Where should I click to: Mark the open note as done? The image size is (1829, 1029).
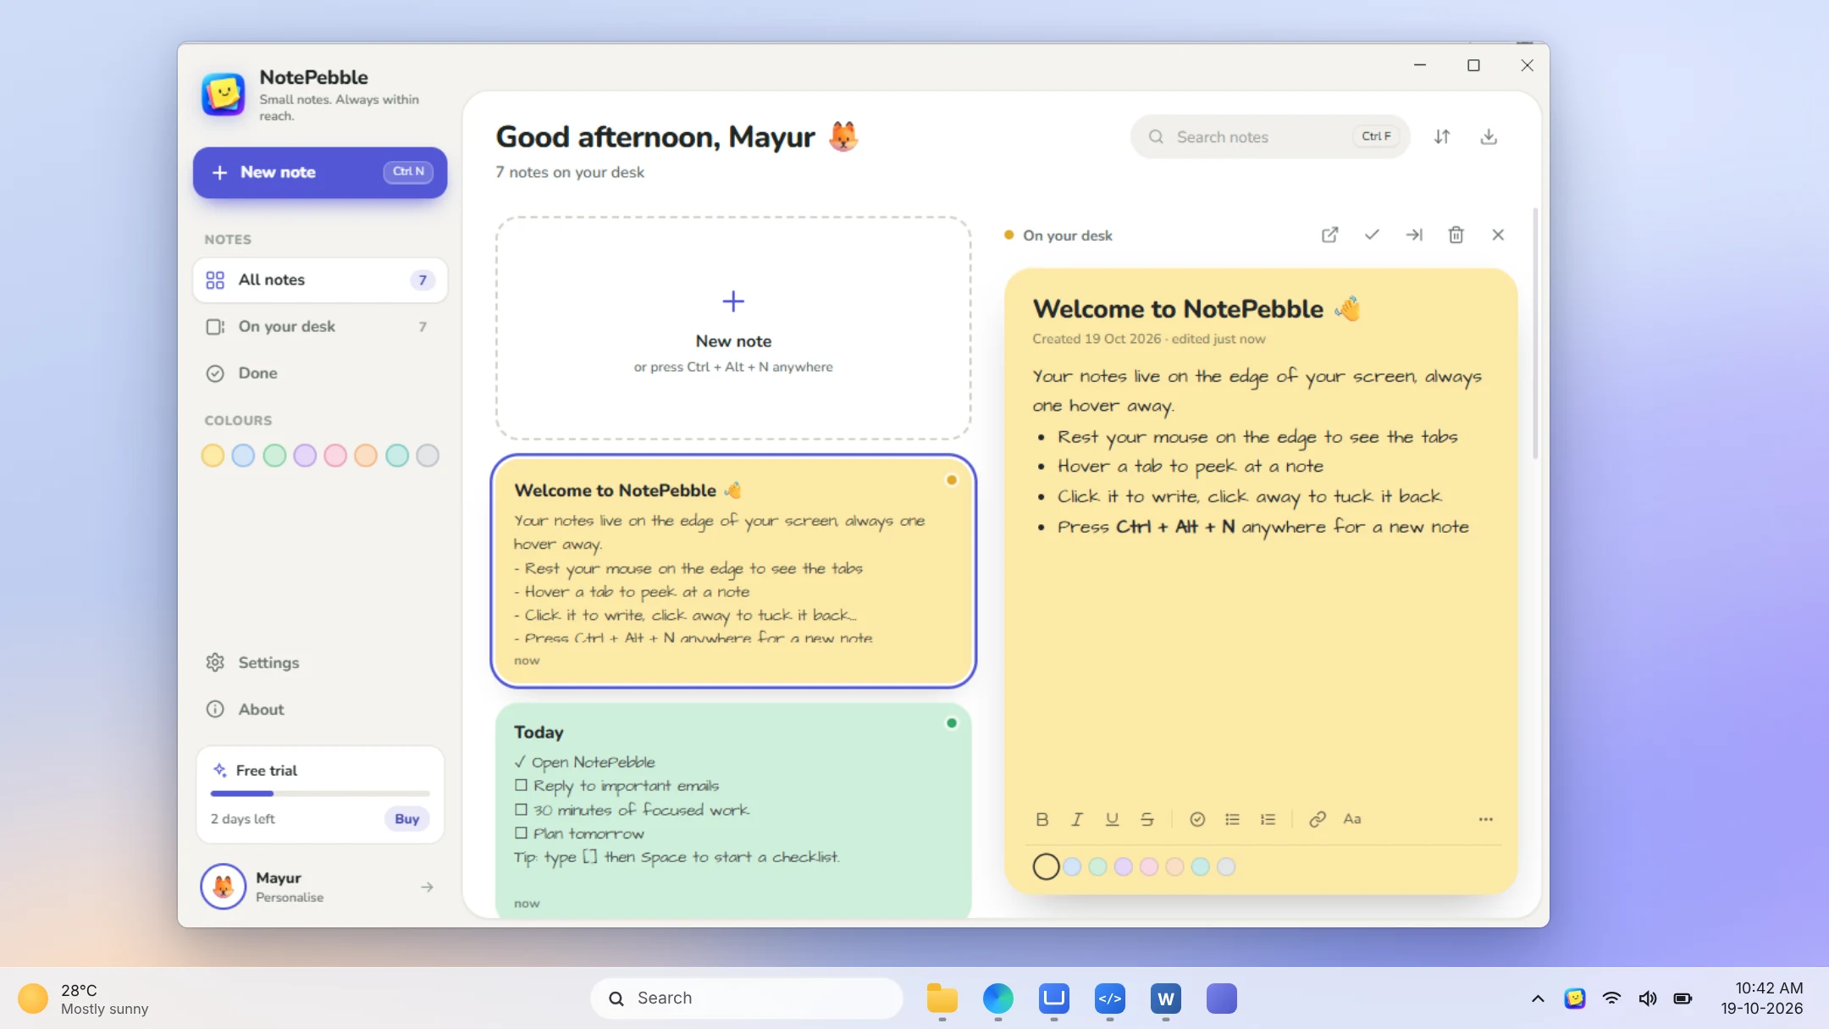(x=1372, y=235)
